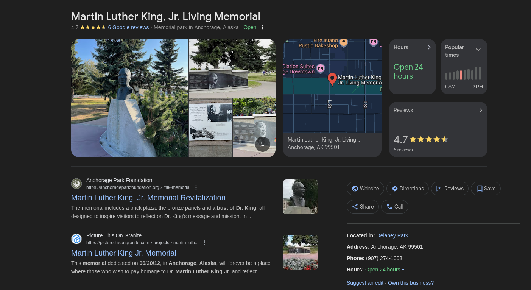Click the photo gallery icon on image collage
This screenshot has width=531, height=290.
point(263,144)
